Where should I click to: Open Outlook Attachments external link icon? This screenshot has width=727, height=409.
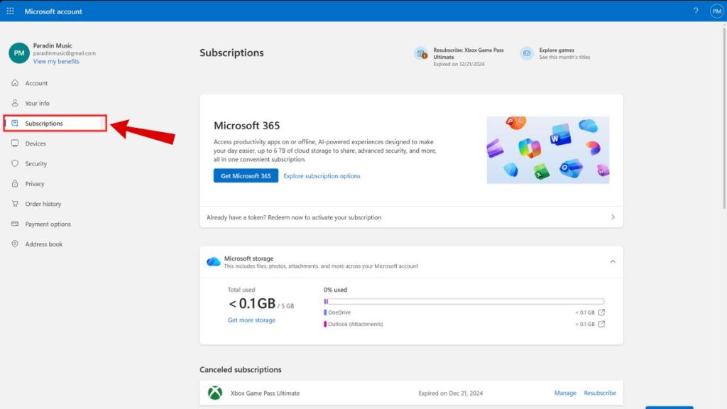click(602, 325)
